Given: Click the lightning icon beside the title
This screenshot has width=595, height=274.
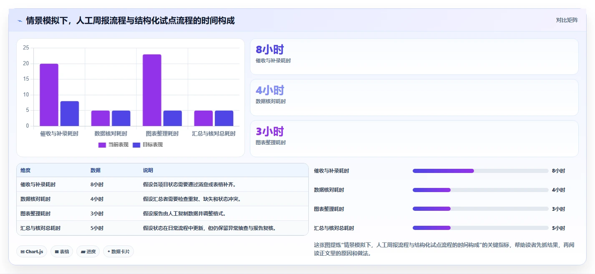Looking at the screenshot, I should coord(20,21).
